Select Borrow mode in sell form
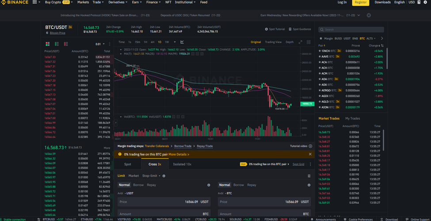The image size is (431, 221). click(x=239, y=185)
